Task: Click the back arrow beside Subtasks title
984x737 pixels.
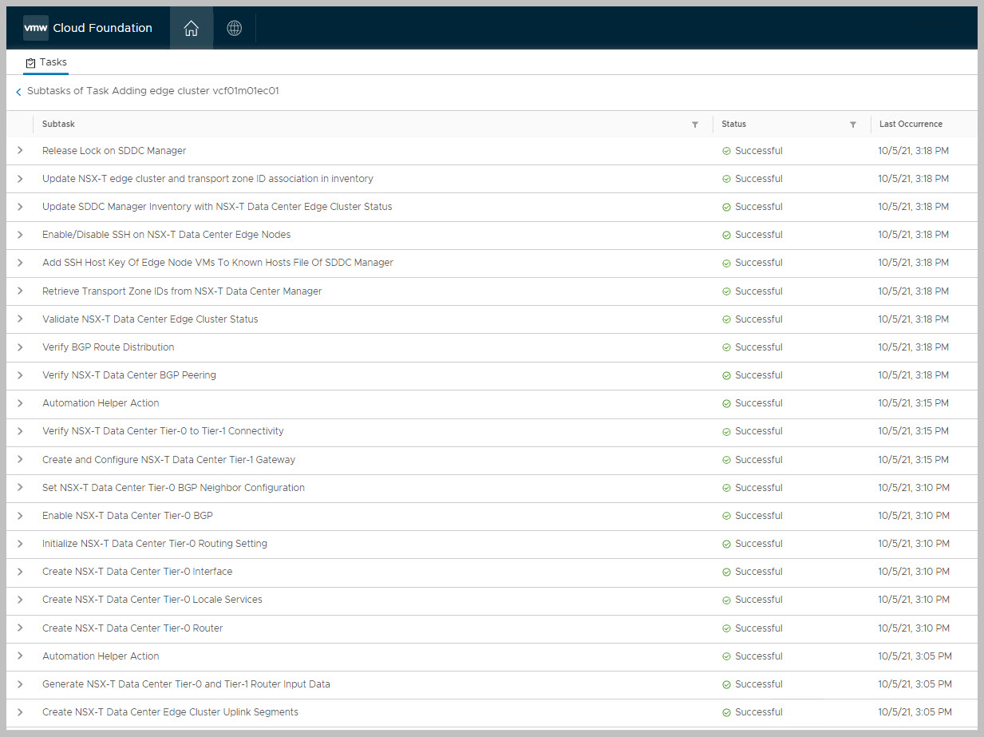Action: click(x=18, y=93)
